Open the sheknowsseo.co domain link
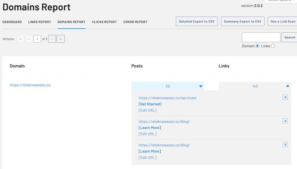The height and width of the screenshot is (169, 297). (30, 85)
